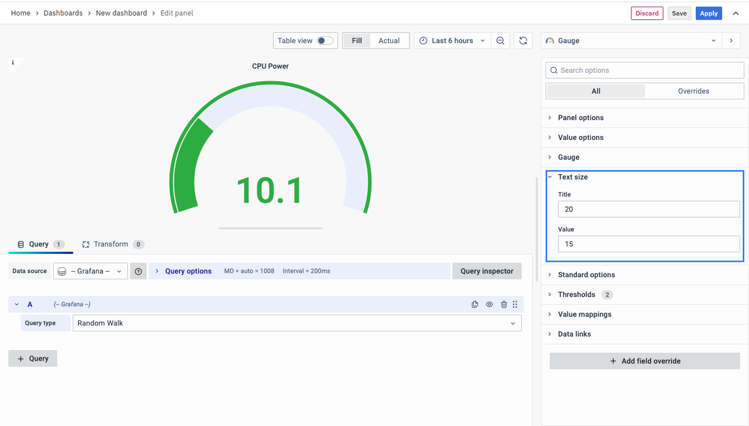Select the Actual display mode
The height and width of the screenshot is (426, 749).
389,41
